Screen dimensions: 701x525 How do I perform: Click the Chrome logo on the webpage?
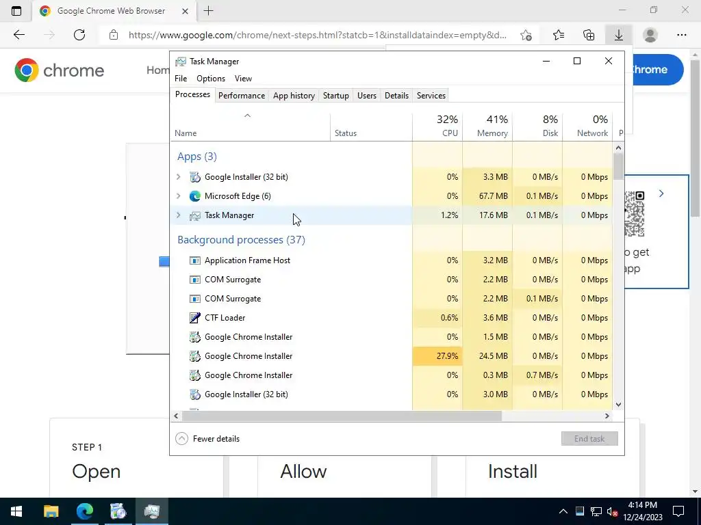(59, 70)
